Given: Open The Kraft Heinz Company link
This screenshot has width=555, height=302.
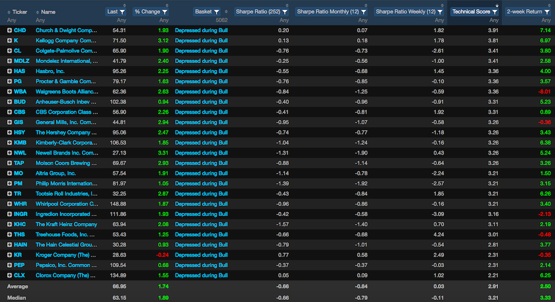Looking at the screenshot, I should pos(66,225).
